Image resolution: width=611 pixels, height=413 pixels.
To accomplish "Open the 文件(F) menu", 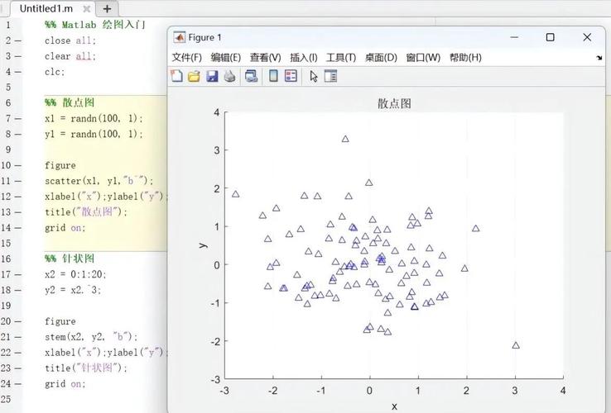I will click(x=186, y=58).
